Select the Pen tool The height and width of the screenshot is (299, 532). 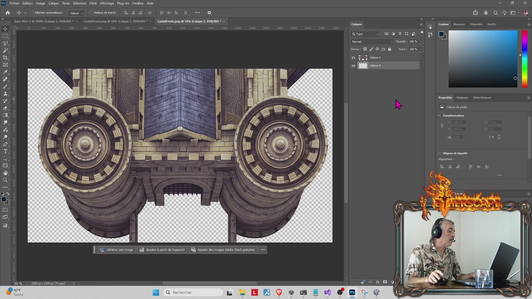tap(5, 144)
